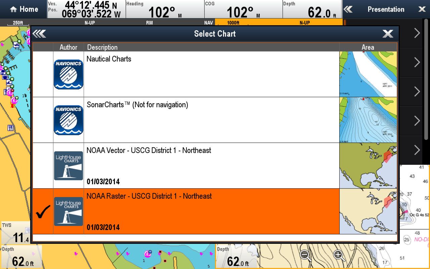Screen dimensions: 430x269
Task: Toggle the checkmark on NOAA Raster row
Action: coord(43,212)
